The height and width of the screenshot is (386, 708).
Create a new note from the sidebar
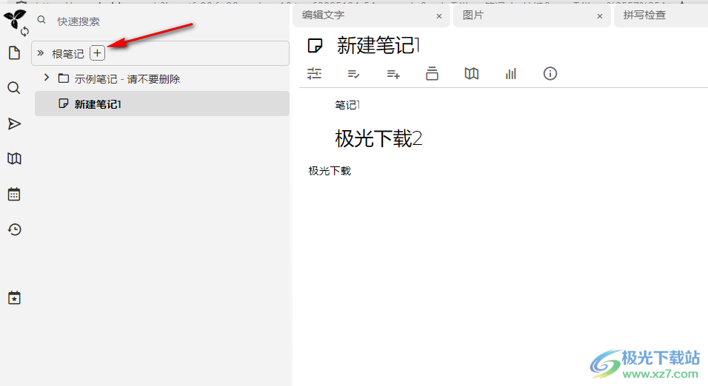click(13, 53)
